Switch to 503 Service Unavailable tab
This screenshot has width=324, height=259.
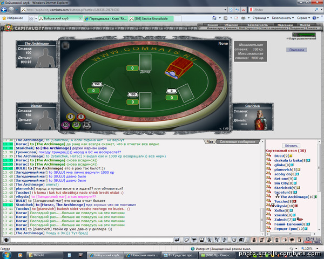151,18
